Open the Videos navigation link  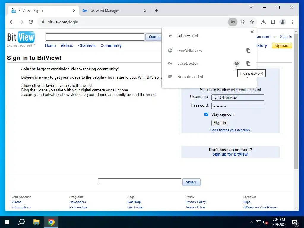click(67, 45)
